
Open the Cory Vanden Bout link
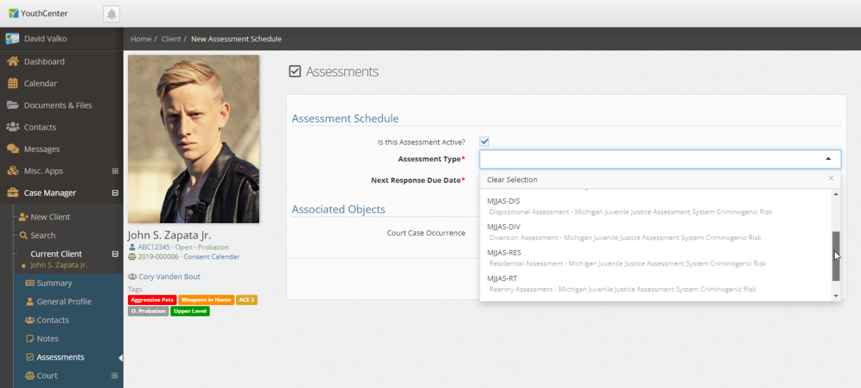click(x=169, y=277)
